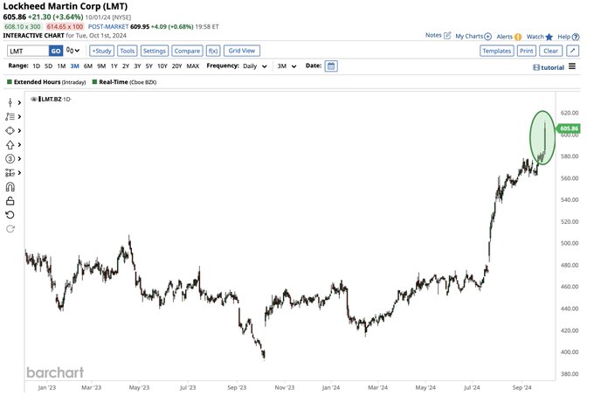Open the Frequency Daily dropdown
Screen dimensions: 594x403
[x=255, y=66]
